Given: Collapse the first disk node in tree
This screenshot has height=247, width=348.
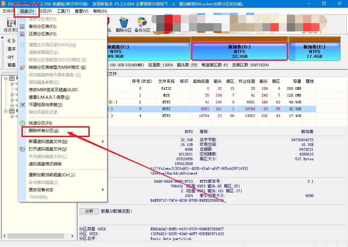Looking at the screenshot, I should [x=5, y=78].
